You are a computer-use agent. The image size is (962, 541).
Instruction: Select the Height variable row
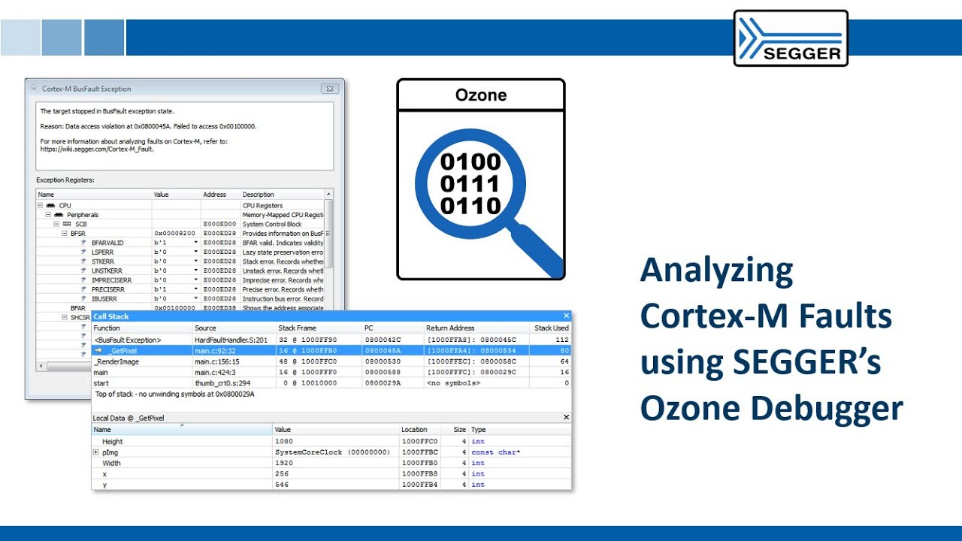[x=331, y=442]
